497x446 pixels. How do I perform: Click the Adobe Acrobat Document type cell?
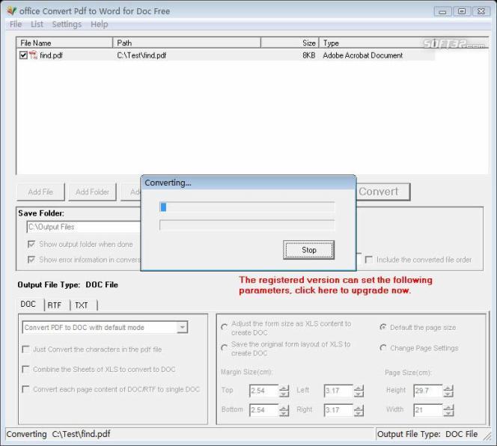(x=362, y=55)
